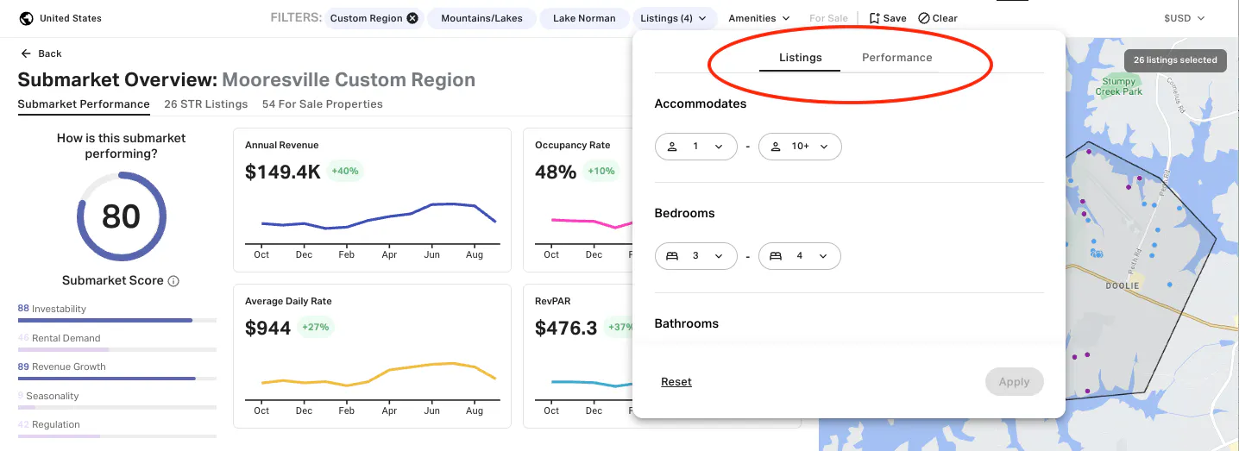Click the For Sale filter option
Image resolution: width=1239 pixels, height=451 pixels.
828,18
